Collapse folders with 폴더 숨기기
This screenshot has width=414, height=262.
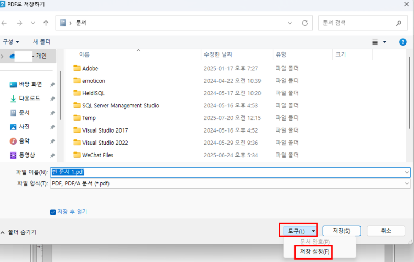[18, 232]
